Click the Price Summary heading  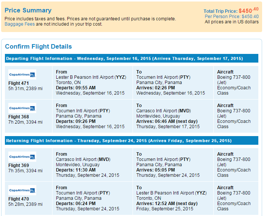tap(28, 10)
